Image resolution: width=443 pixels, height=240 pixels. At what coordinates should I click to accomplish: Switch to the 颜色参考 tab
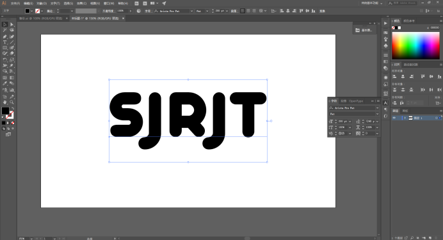(x=409, y=21)
